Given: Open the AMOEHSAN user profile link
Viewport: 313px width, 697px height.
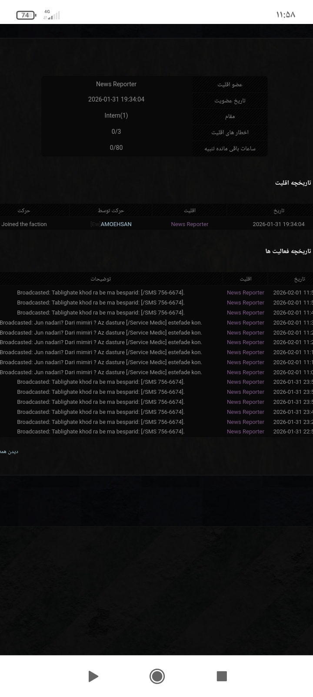Looking at the screenshot, I should coord(116,224).
